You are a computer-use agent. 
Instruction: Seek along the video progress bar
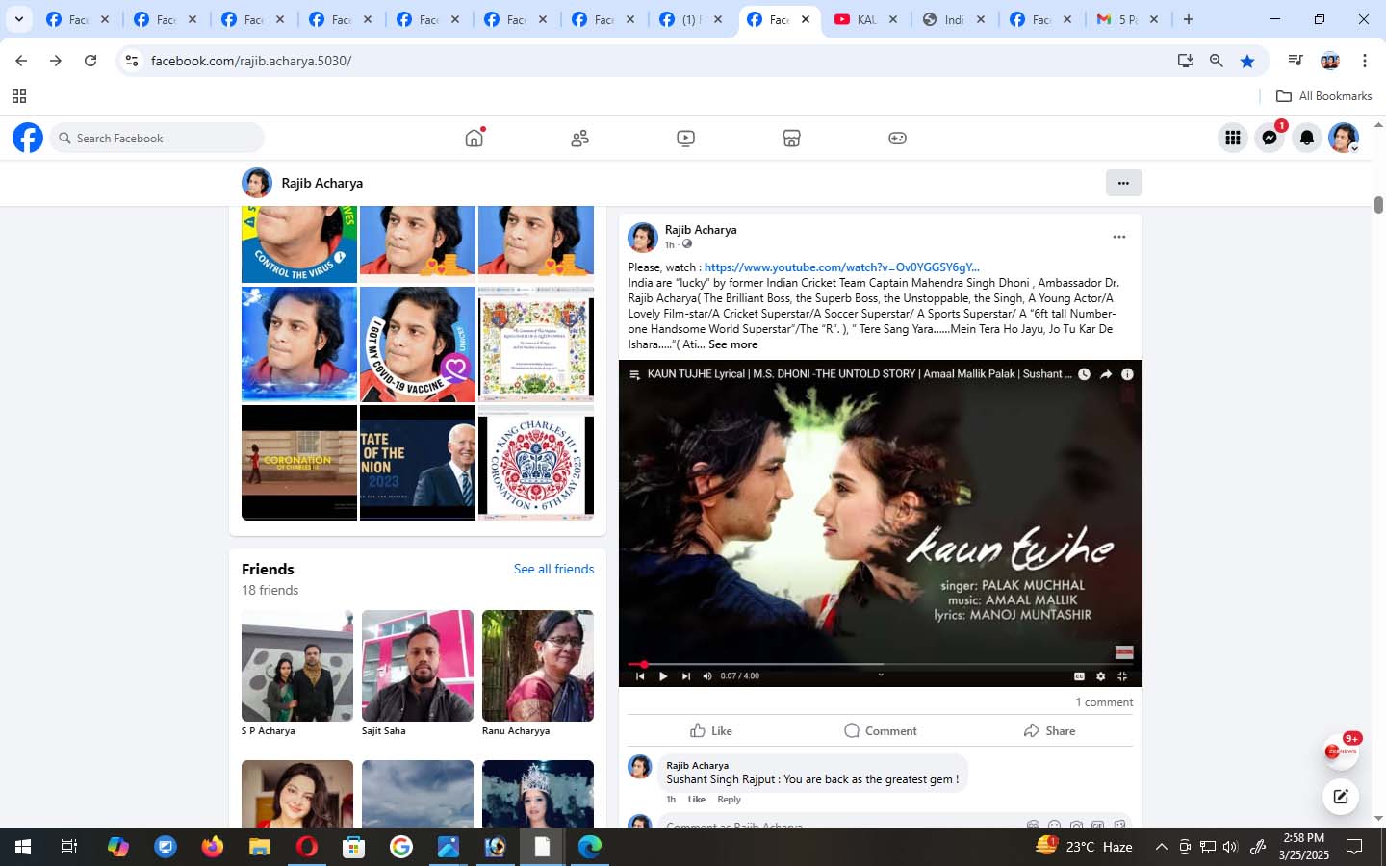coord(881,664)
